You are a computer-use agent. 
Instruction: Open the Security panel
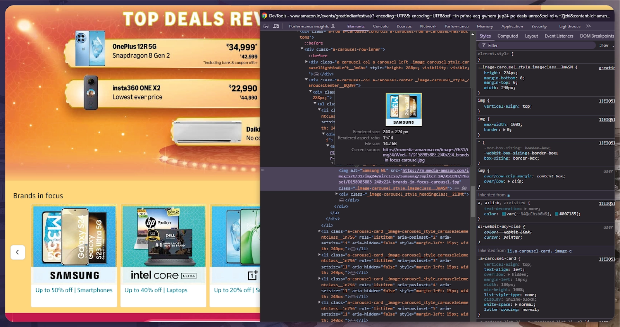(539, 26)
